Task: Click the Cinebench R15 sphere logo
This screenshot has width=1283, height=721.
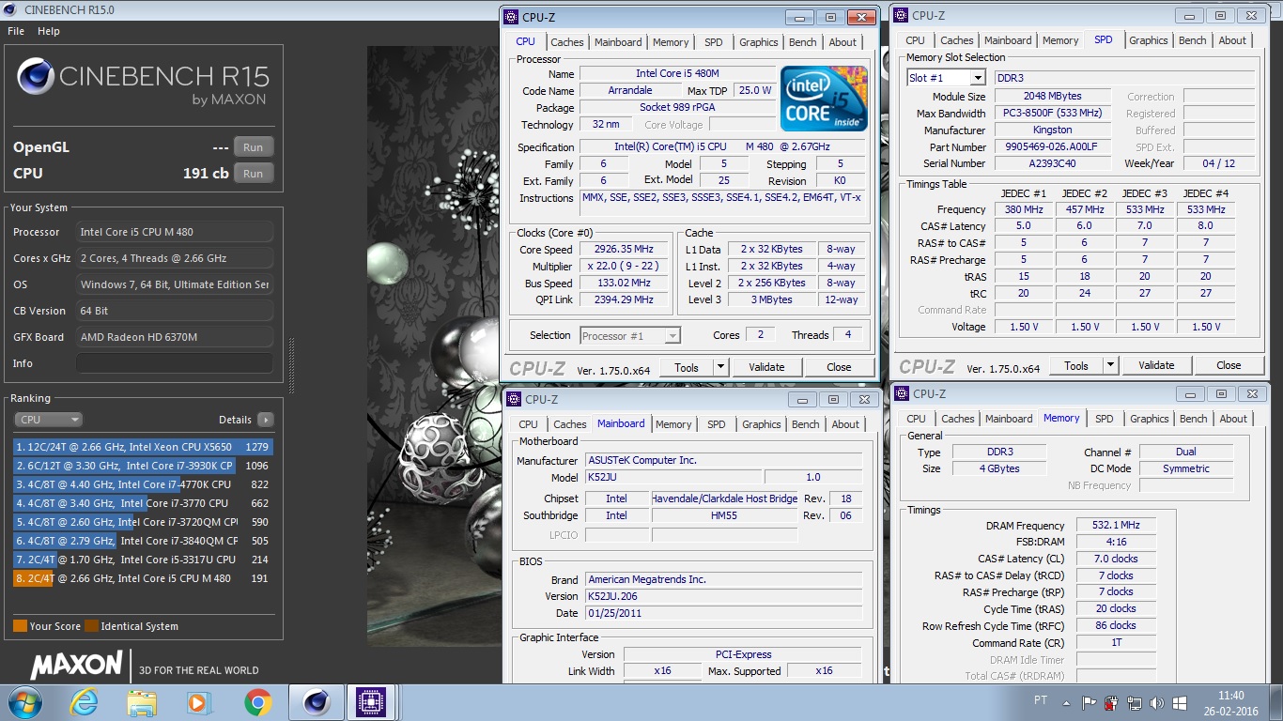Action: click(35, 76)
